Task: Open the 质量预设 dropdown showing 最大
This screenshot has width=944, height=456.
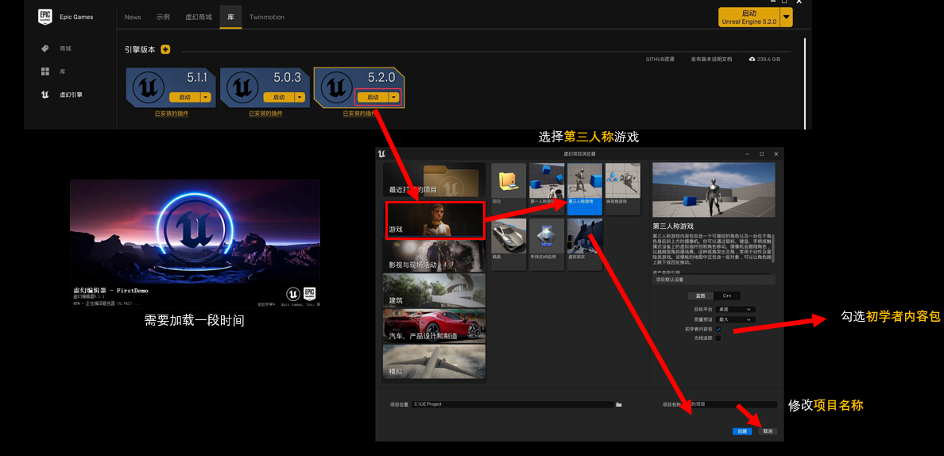Action: tap(735, 319)
